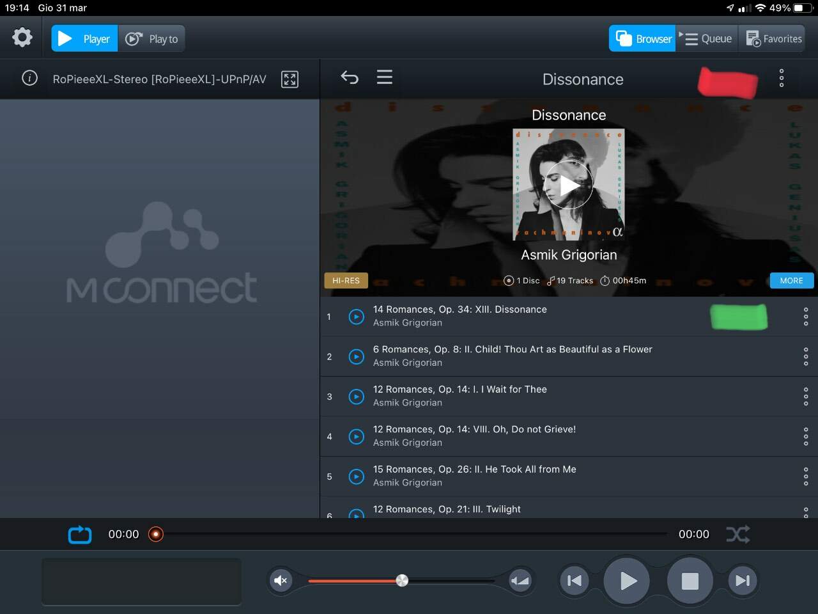Expand the player to fullscreen
The width and height of the screenshot is (818, 614).
(x=290, y=79)
